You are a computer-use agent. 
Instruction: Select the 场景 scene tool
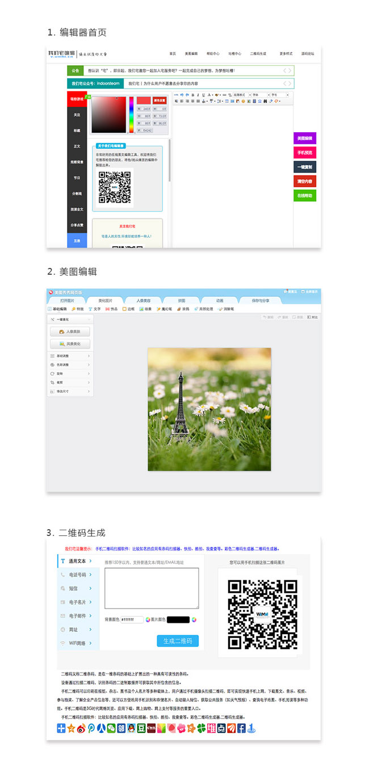coord(146,309)
